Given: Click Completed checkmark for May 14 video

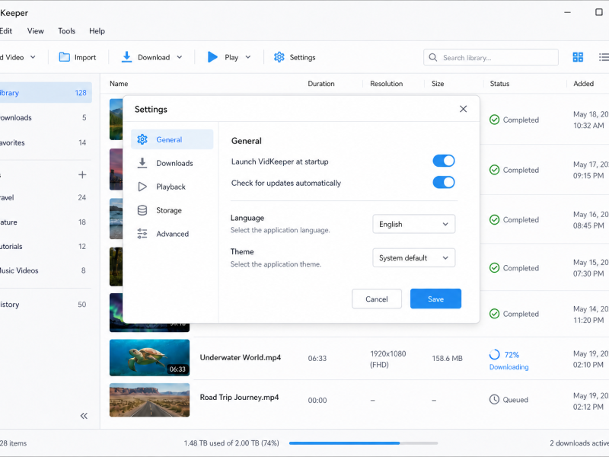Looking at the screenshot, I should 494,314.
